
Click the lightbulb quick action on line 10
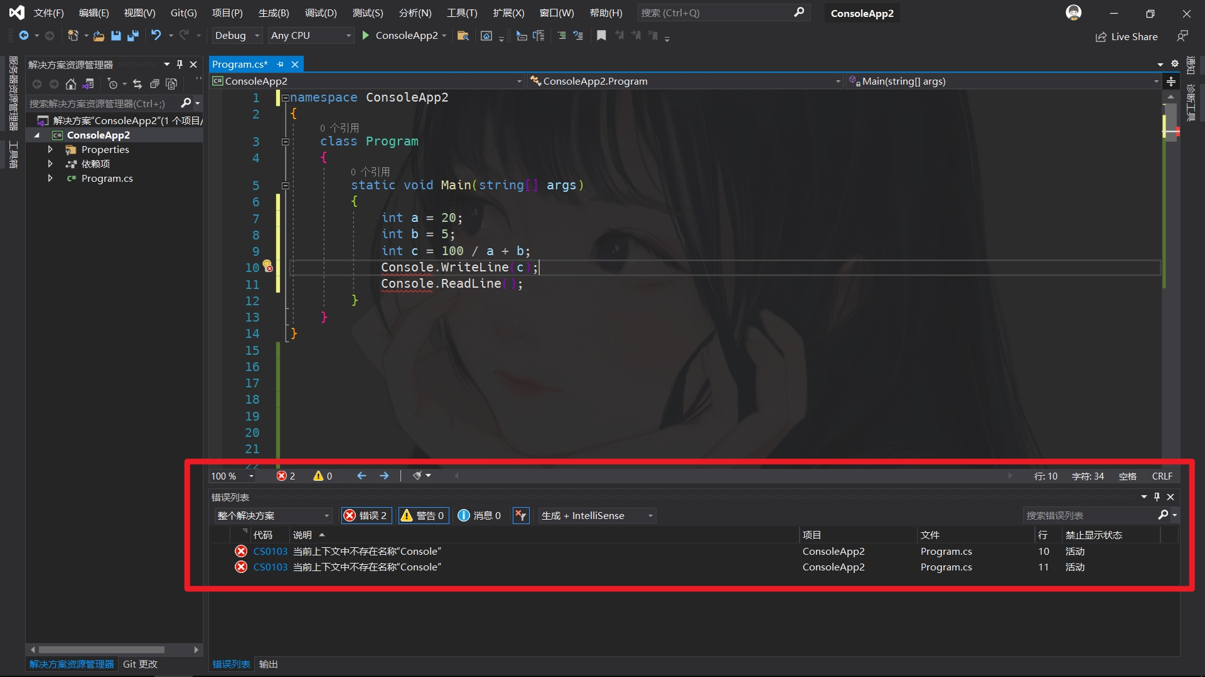[267, 266]
